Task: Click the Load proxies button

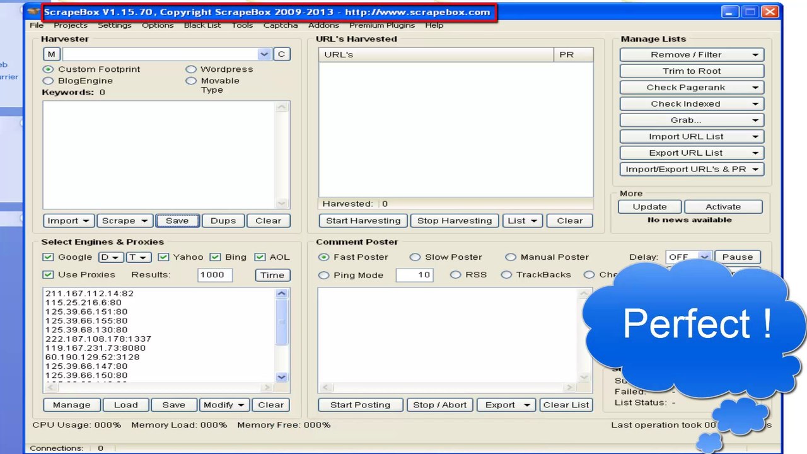Action: point(125,405)
